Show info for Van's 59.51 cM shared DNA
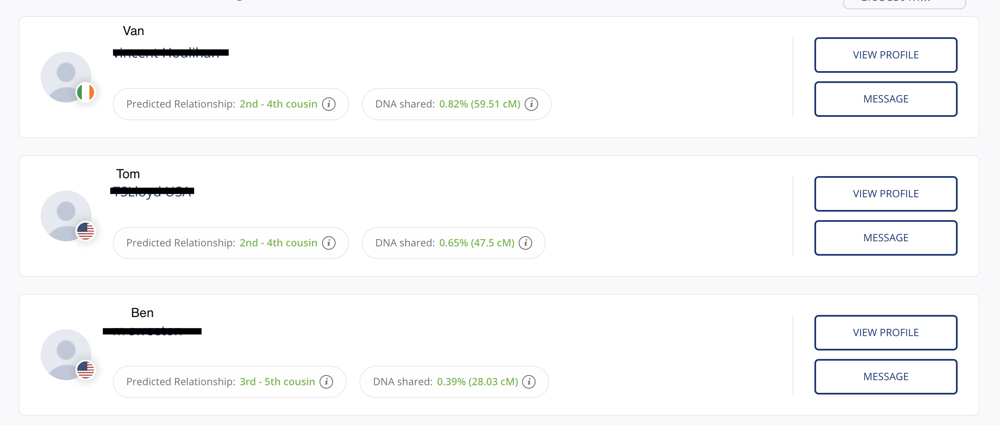Image resolution: width=1000 pixels, height=425 pixels. pyautogui.click(x=531, y=104)
